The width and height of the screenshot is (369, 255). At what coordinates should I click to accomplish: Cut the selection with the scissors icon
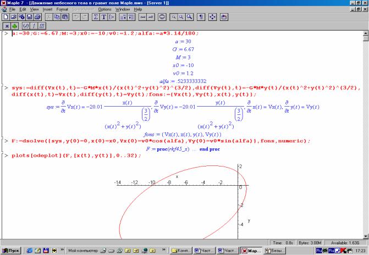pos(49,17)
